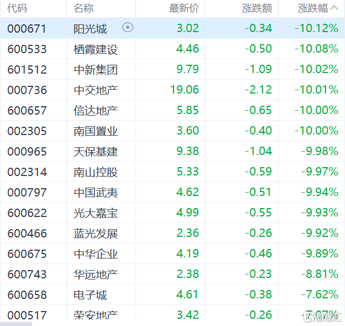Sort by the 涨跌幅 column header text

pos(313,8)
